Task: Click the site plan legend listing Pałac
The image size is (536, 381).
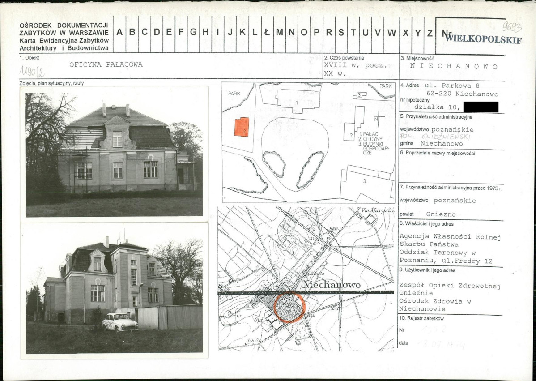Action: [x=370, y=142]
